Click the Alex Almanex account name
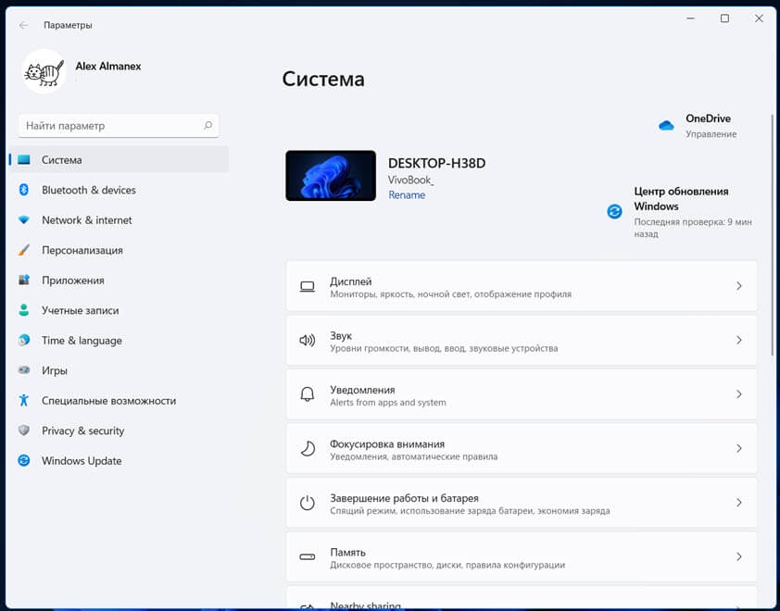The width and height of the screenshot is (780, 611). (x=108, y=66)
